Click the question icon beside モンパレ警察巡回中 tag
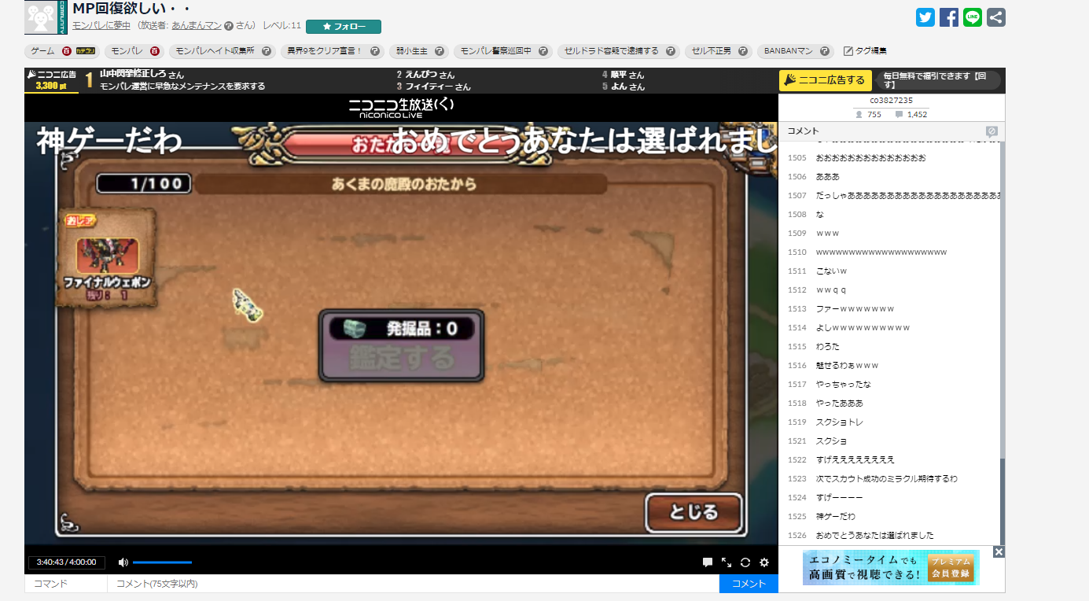This screenshot has height=601, width=1089. 543,51
